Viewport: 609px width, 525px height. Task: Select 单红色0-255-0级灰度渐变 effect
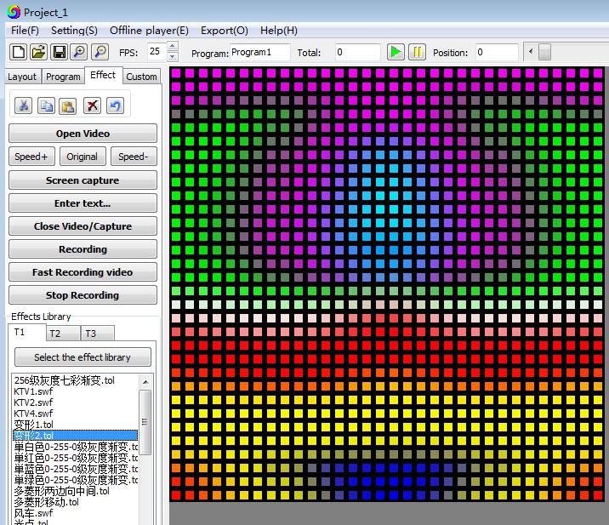point(76,458)
